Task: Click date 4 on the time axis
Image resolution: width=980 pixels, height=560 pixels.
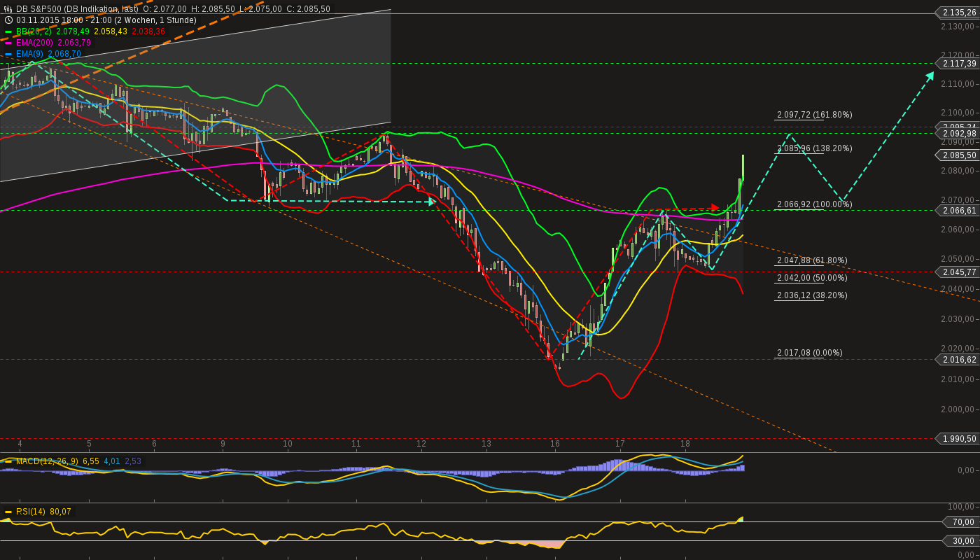Action: 20,444
